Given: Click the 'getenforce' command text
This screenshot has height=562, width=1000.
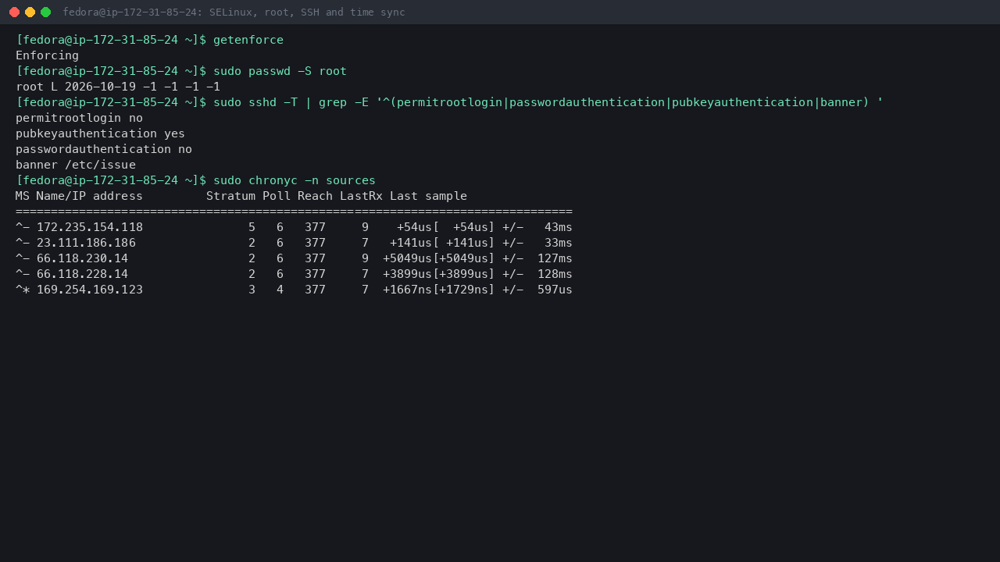Looking at the screenshot, I should coord(248,40).
